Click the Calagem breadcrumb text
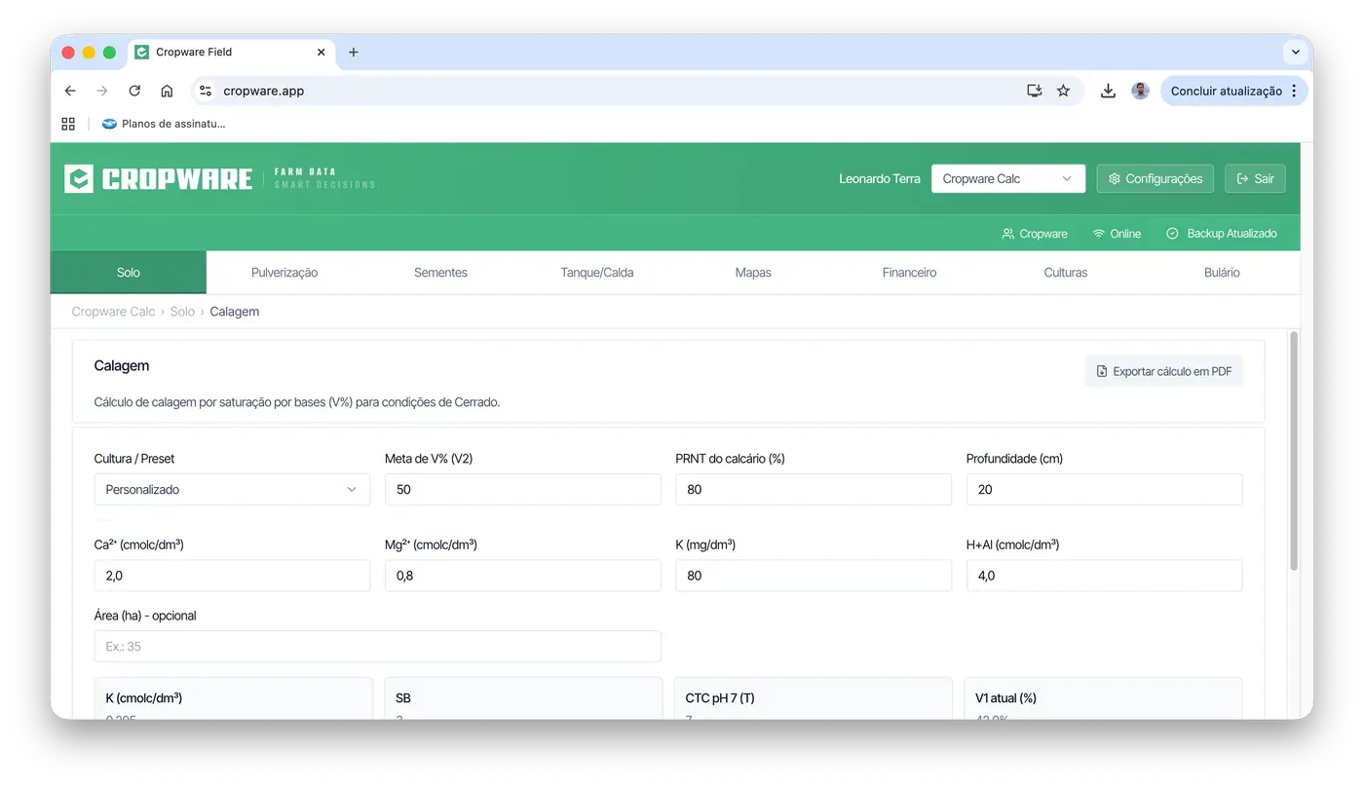 click(235, 312)
